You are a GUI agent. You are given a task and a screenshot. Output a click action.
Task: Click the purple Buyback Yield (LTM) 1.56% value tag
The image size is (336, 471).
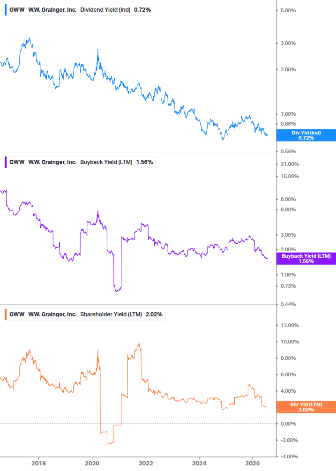click(x=306, y=259)
